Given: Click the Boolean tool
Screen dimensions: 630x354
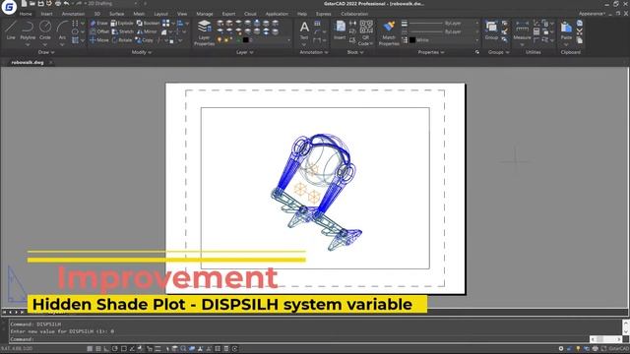Looking at the screenshot, I should pos(148,24).
